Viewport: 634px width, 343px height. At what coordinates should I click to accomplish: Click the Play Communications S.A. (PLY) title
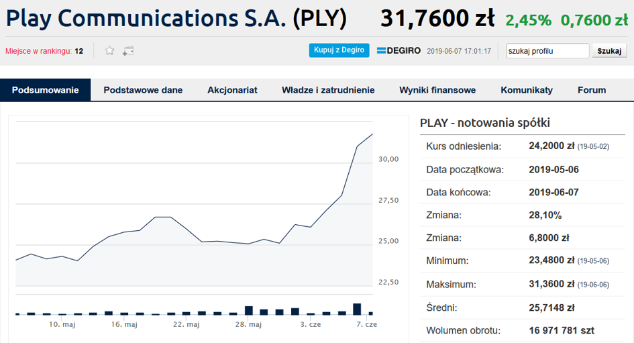(176, 19)
